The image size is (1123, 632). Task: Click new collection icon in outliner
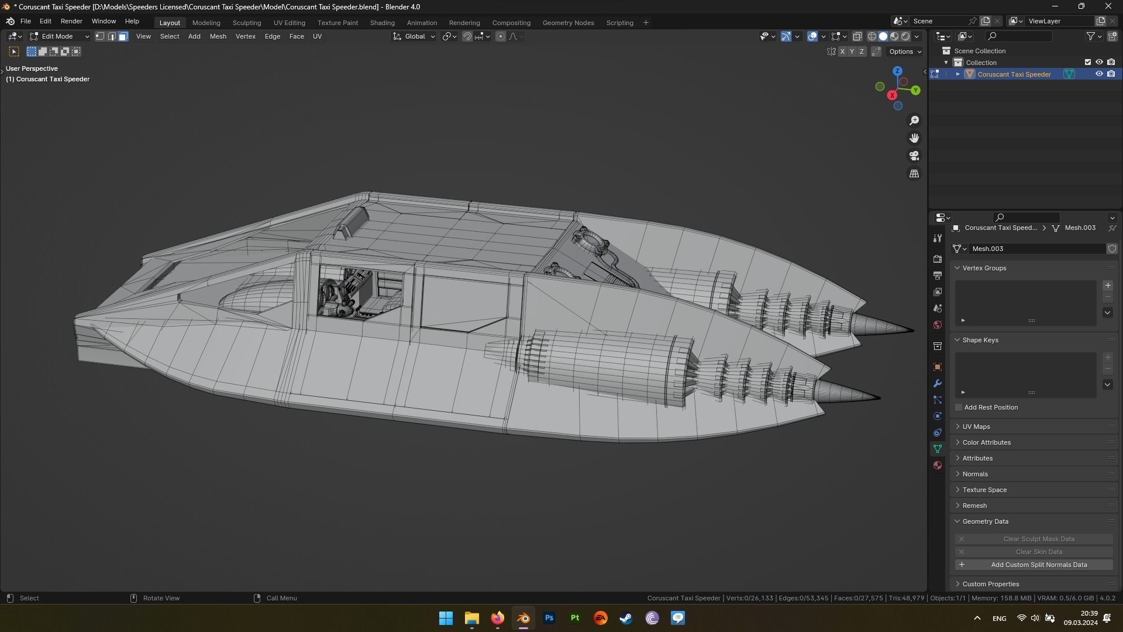(1112, 36)
